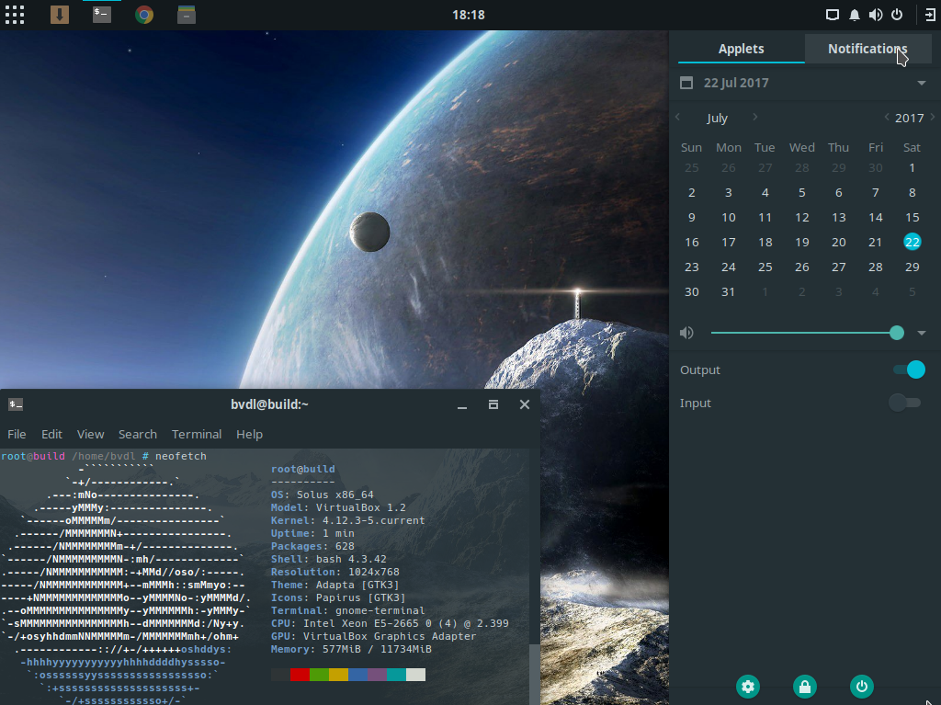This screenshot has height=705, width=941.
Task: Click the Memory: 577MiB / 11734MiB line
Action: pos(351,649)
